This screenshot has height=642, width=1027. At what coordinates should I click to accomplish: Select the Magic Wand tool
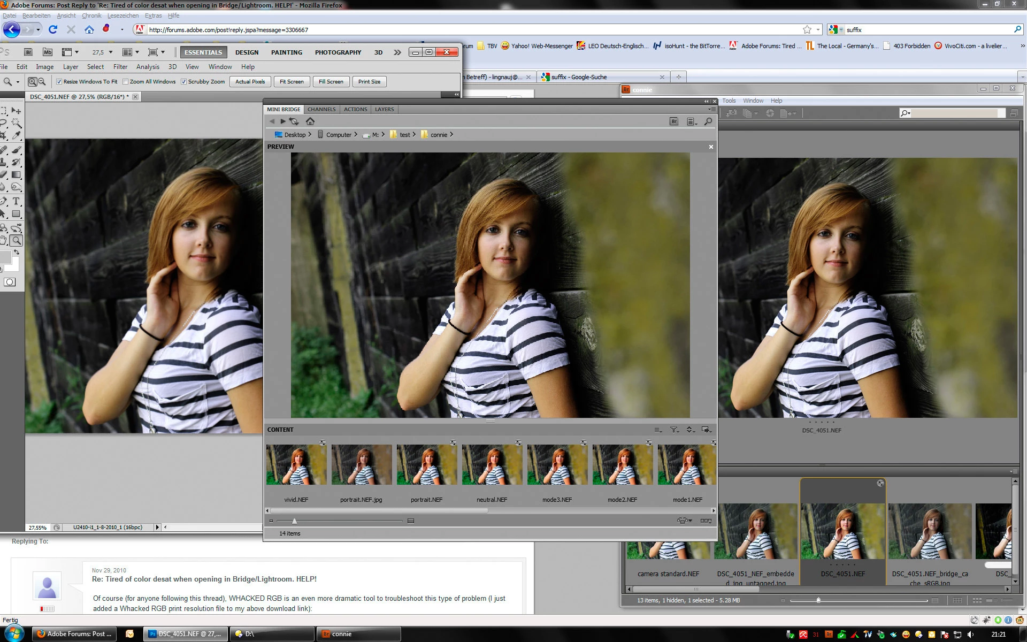(x=16, y=123)
